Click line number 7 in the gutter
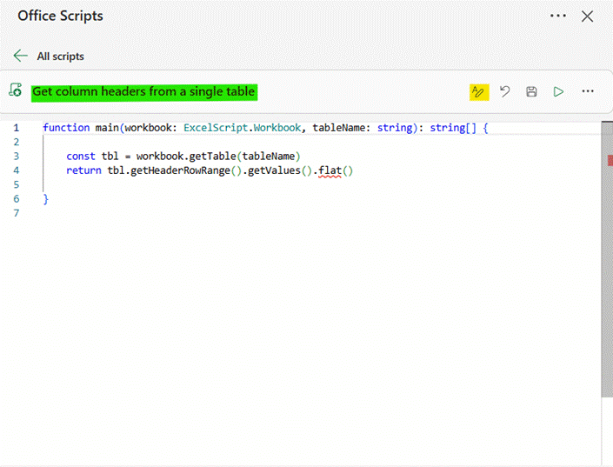 pos(17,213)
